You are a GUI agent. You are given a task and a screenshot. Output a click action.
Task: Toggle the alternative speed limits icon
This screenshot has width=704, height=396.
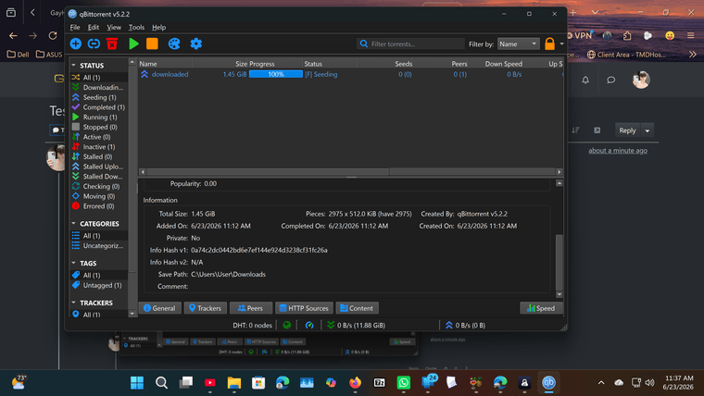coord(309,325)
